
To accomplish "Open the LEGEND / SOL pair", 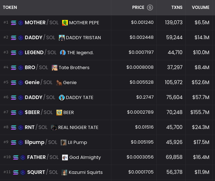I will [x=41, y=52].
